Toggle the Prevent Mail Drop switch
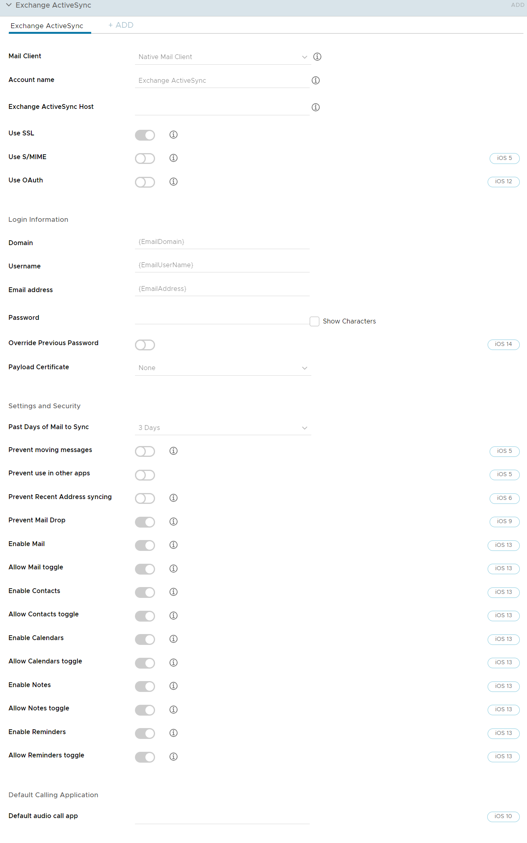 [145, 522]
